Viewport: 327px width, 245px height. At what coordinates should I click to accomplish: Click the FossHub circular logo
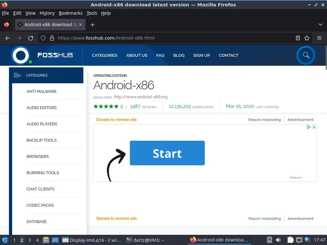tap(21, 56)
